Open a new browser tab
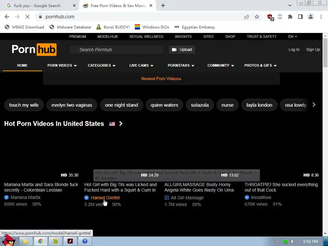This screenshot has width=328, height=246. click(x=163, y=6)
